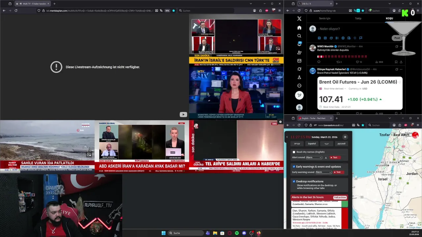Like the WW3 Monitör post
The width and height of the screenshot is (422, 237).
point(357,62)
